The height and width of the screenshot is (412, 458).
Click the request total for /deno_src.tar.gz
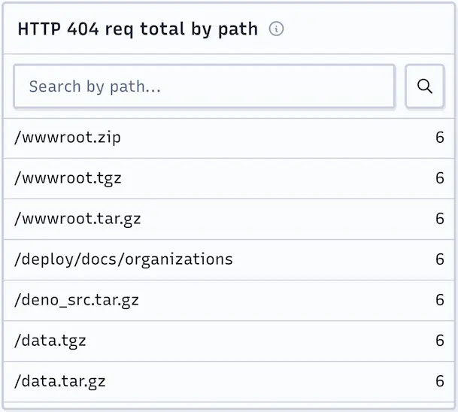pos(440,300)
